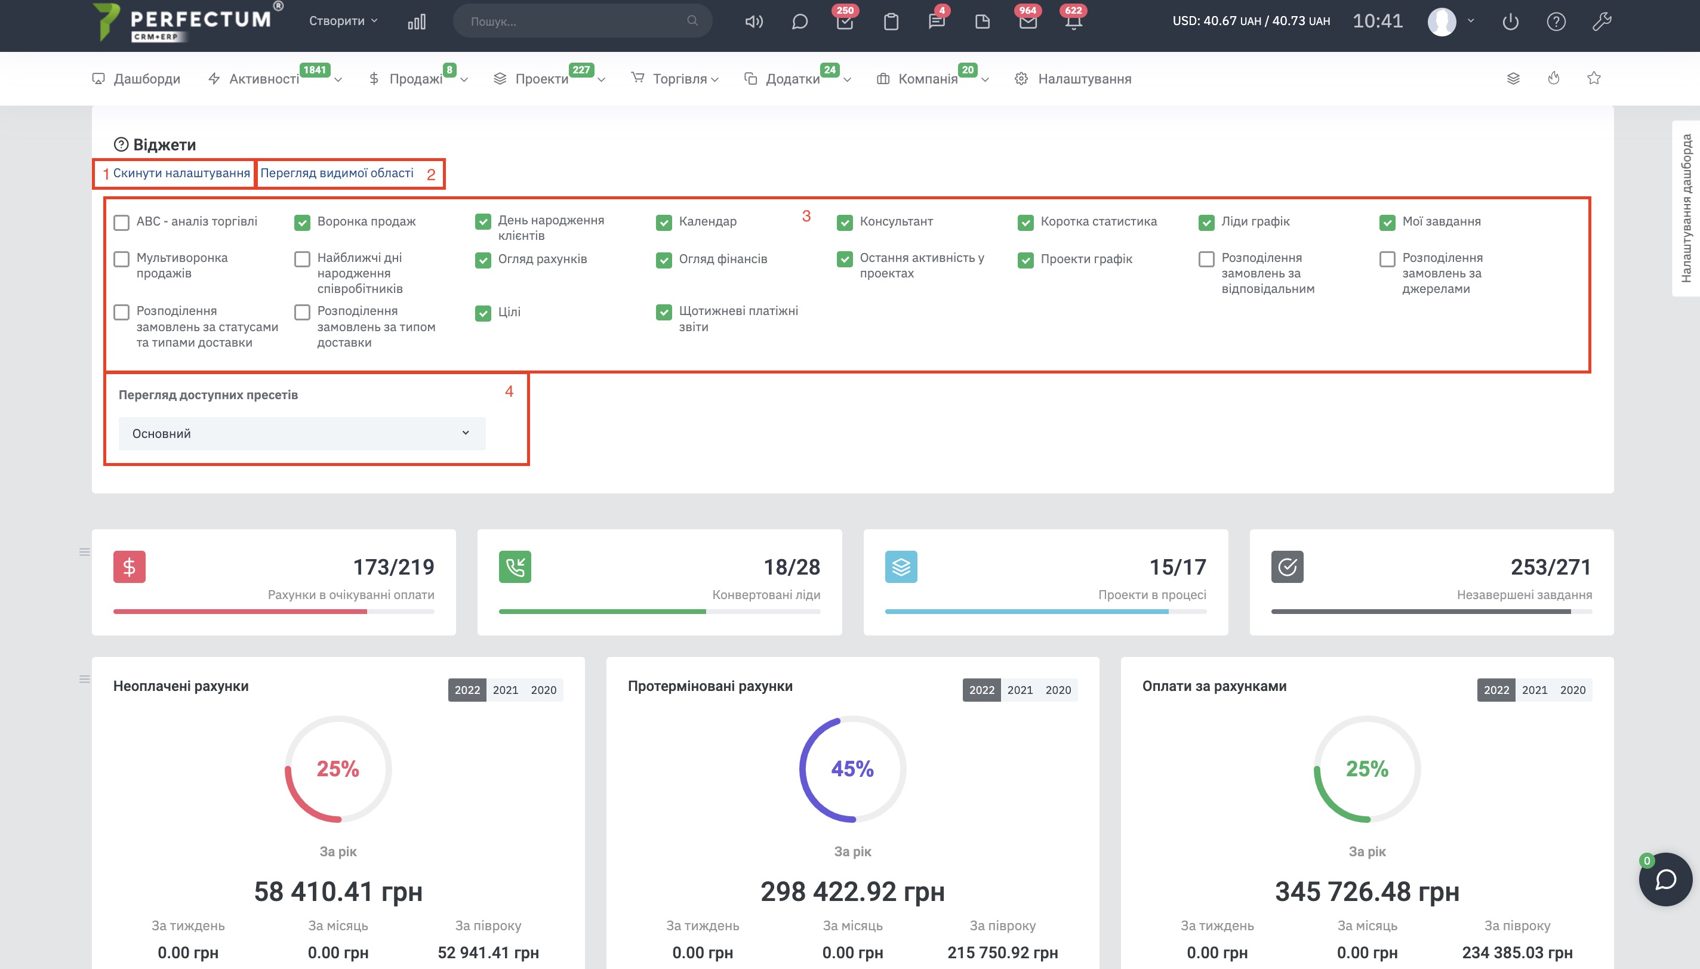Click the bar chart statistics icon
1700x969 pixels.
coord(417,21)
